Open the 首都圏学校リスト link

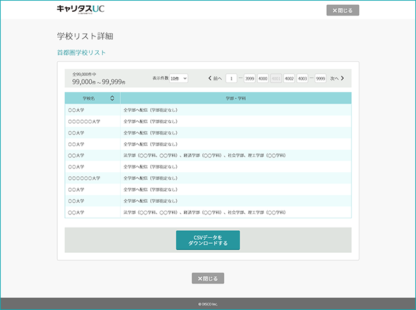coord(81,53)
